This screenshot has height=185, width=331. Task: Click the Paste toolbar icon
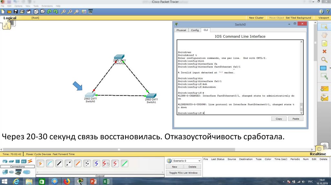(x=43, y=12)
